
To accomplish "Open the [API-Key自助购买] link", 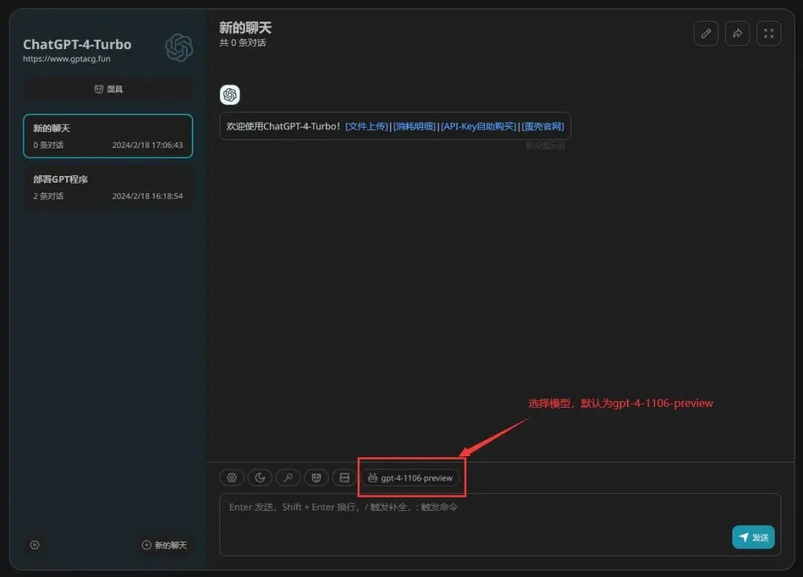I will click(479, 126).
